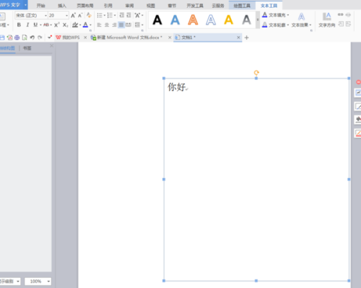The width and height of the screenshot is (361, 288).
Task: Select blue fill WordArt style
Action: pos(175,20)
